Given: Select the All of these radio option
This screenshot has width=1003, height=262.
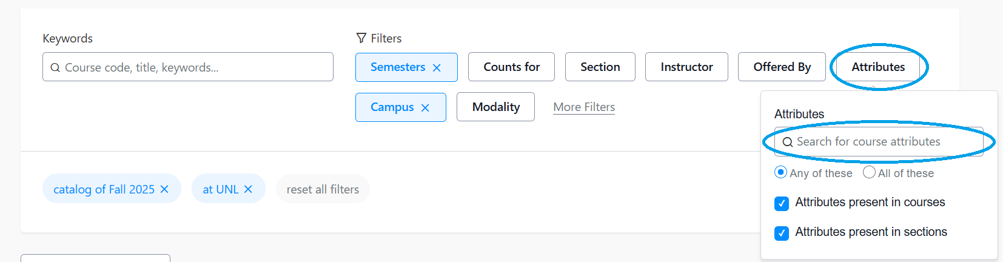Looking at the screenshot, I should click(869, 172).
